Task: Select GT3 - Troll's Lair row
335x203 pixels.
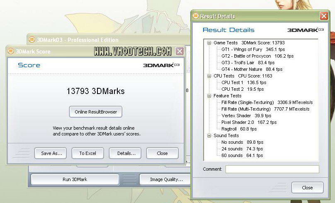Action: (248, 63)
